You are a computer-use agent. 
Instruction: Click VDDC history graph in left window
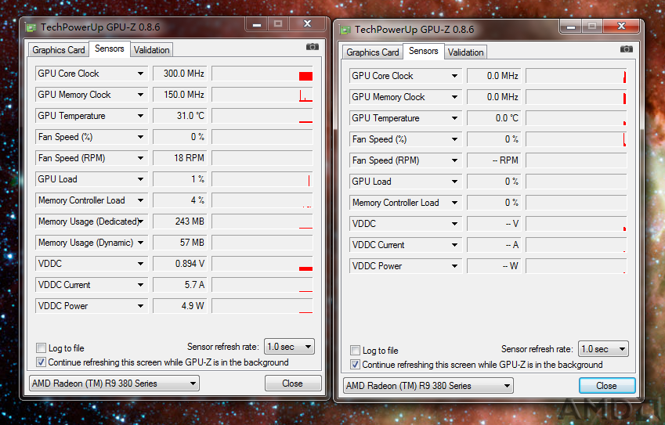tap(262, 264)
